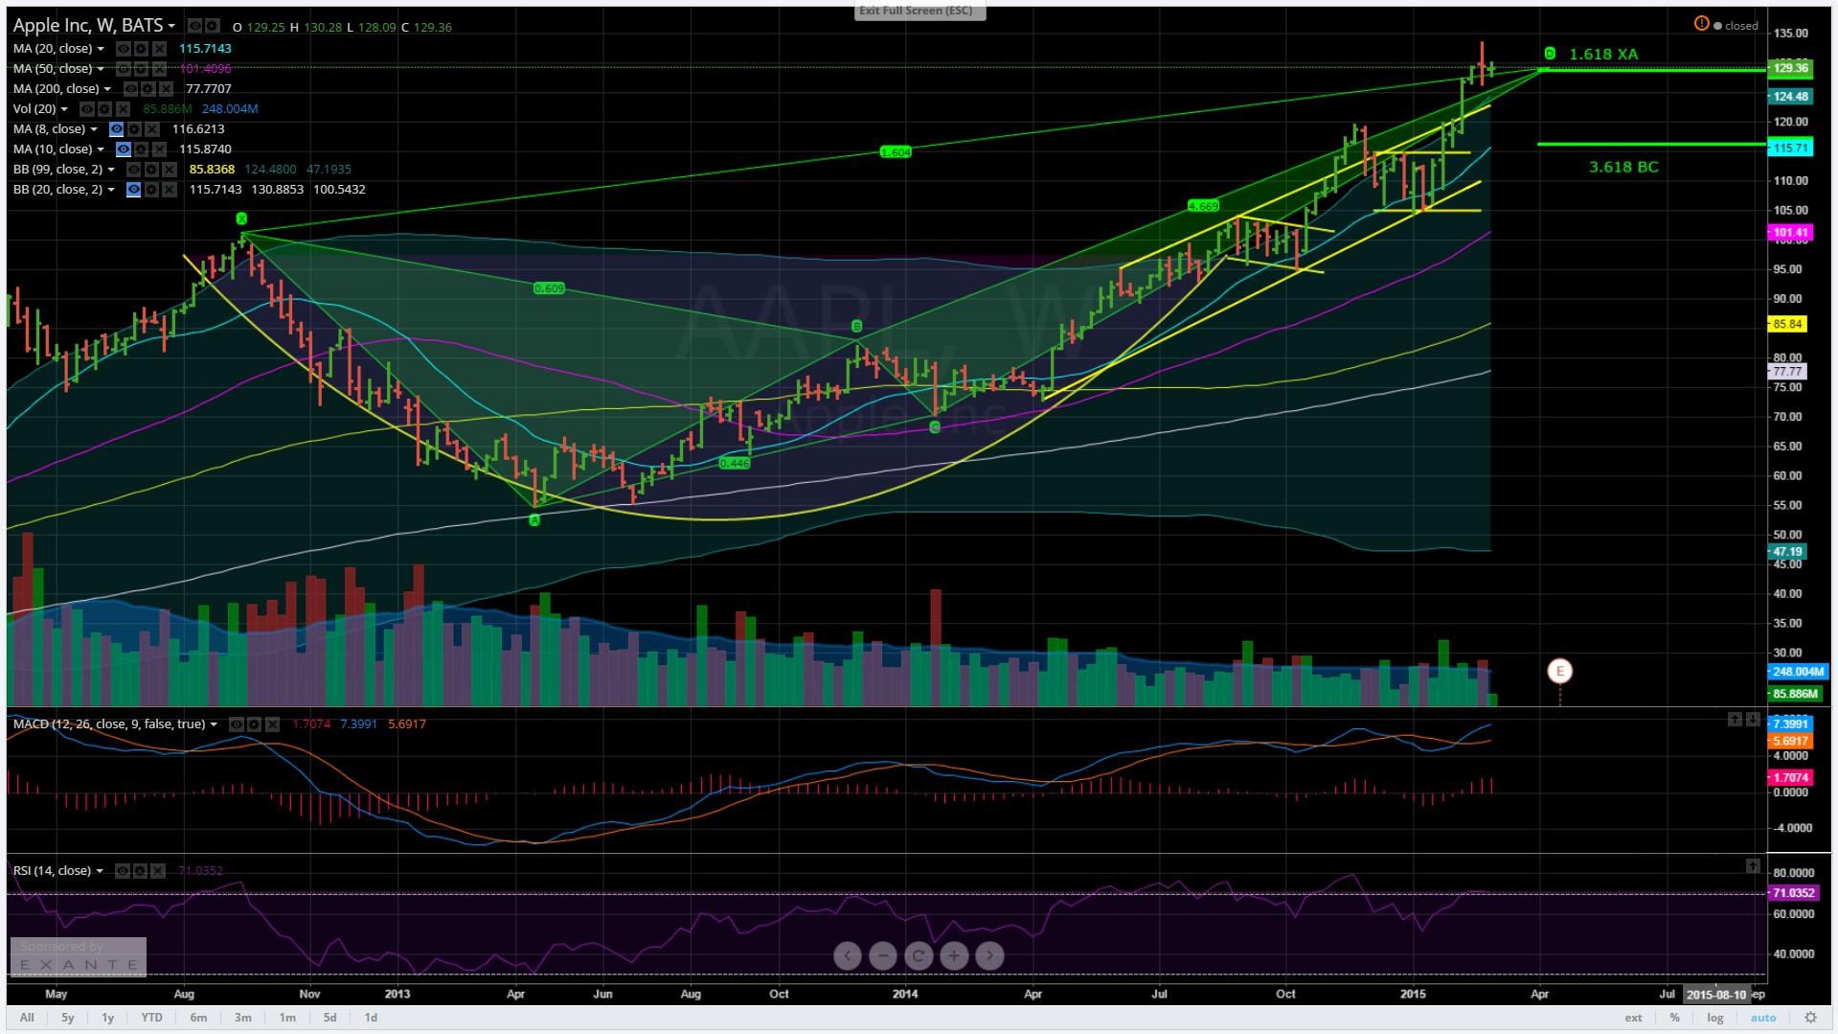Image resolution: width=1838 pixels, height=1034 pixels.
Task: Expand the MA (8, close) dropdown arrow
Action: tap(94, 129)
